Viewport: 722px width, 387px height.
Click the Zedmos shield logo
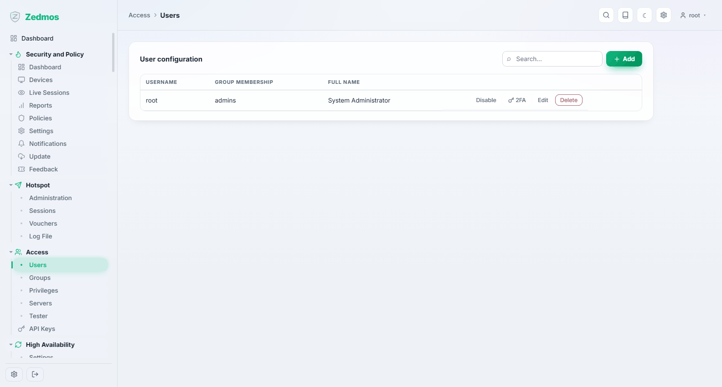coord(15,17)
